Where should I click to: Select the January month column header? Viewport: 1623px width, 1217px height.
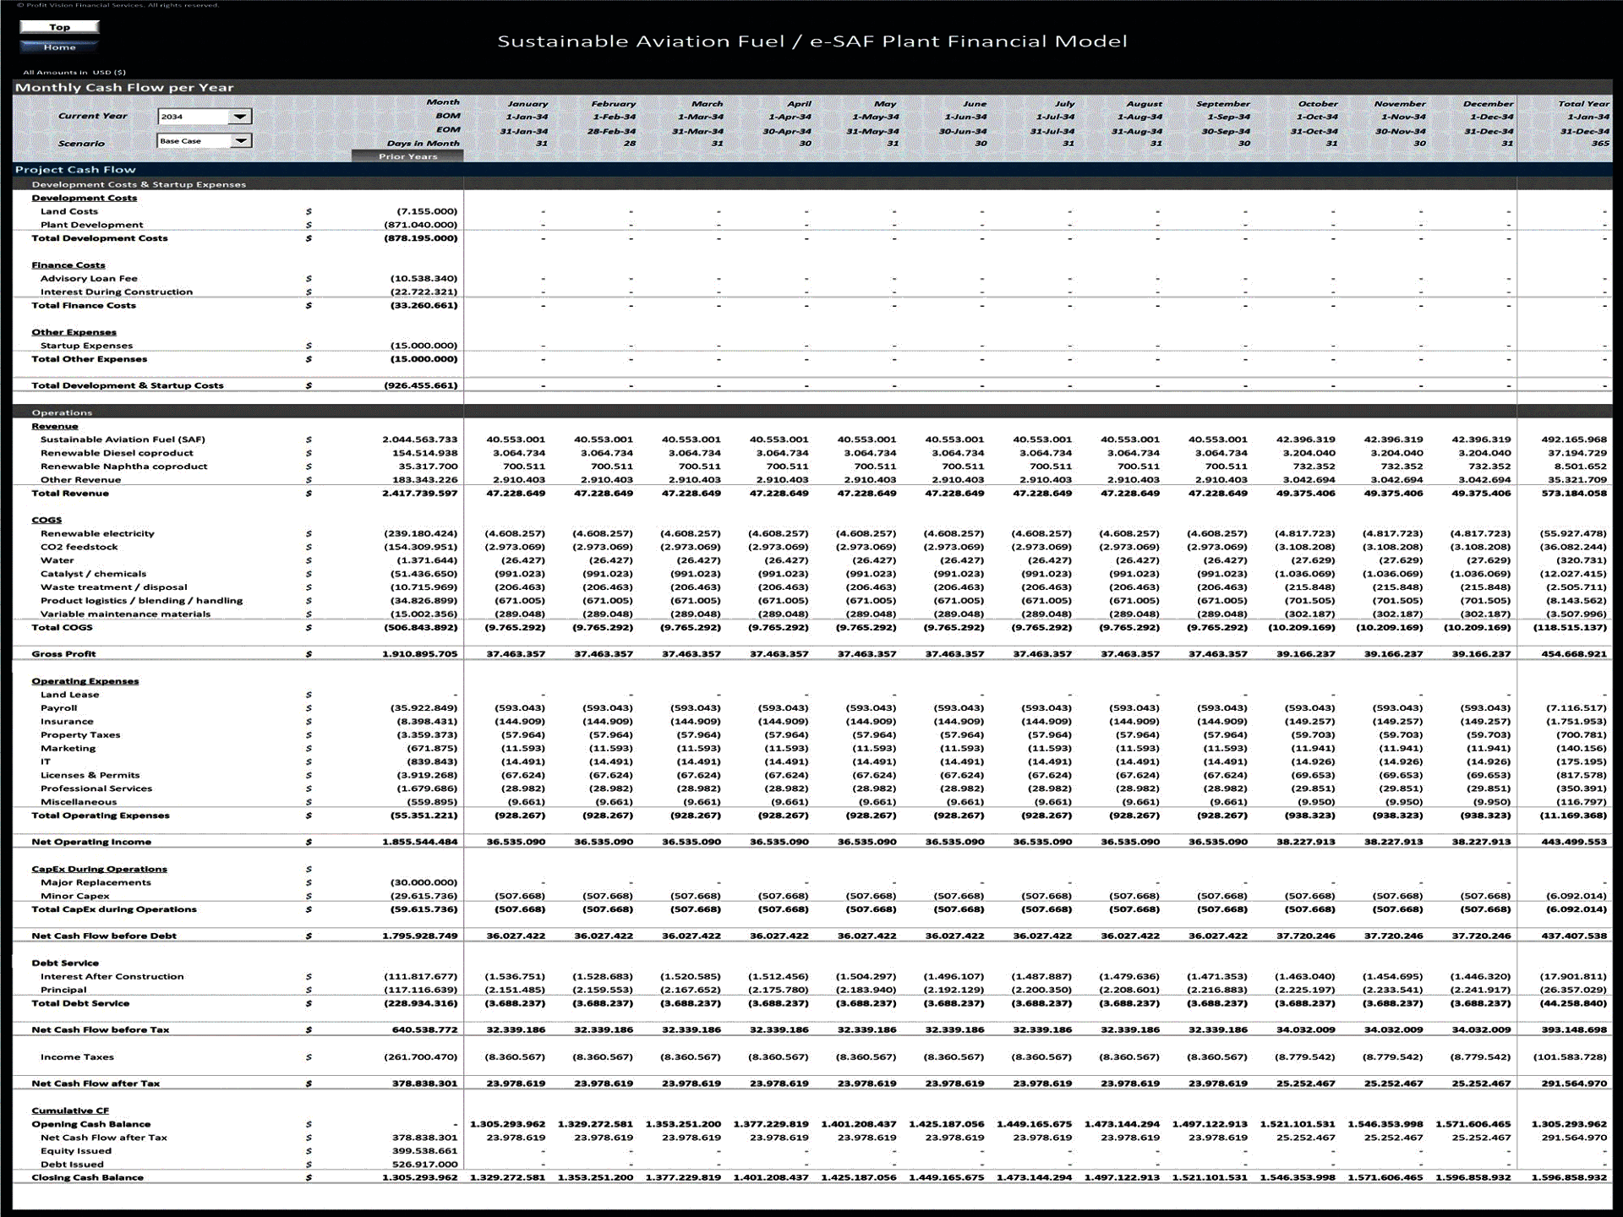(527, 103)
